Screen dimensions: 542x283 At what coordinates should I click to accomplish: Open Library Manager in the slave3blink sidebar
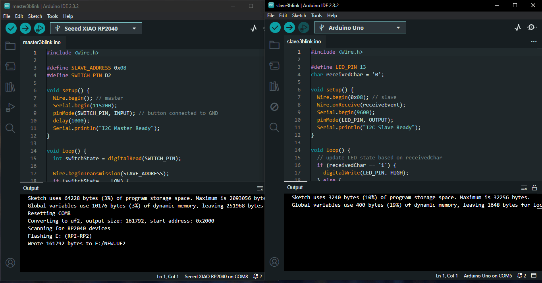pyautogui.click(x=274, y=86)
